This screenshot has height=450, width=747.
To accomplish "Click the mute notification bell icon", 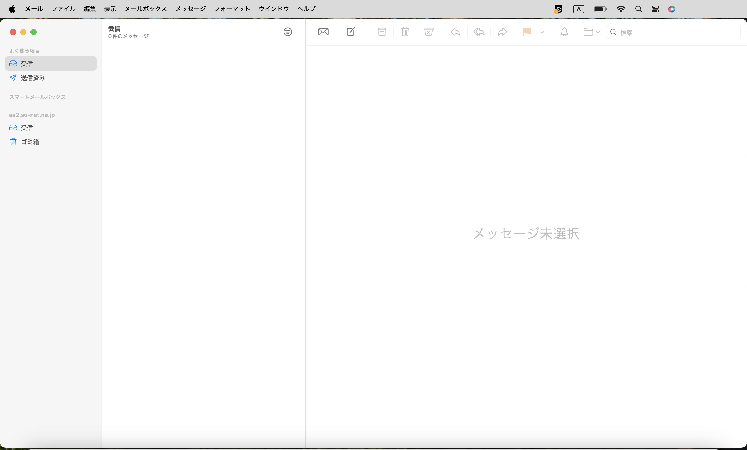I will click(x=564, y=32).
